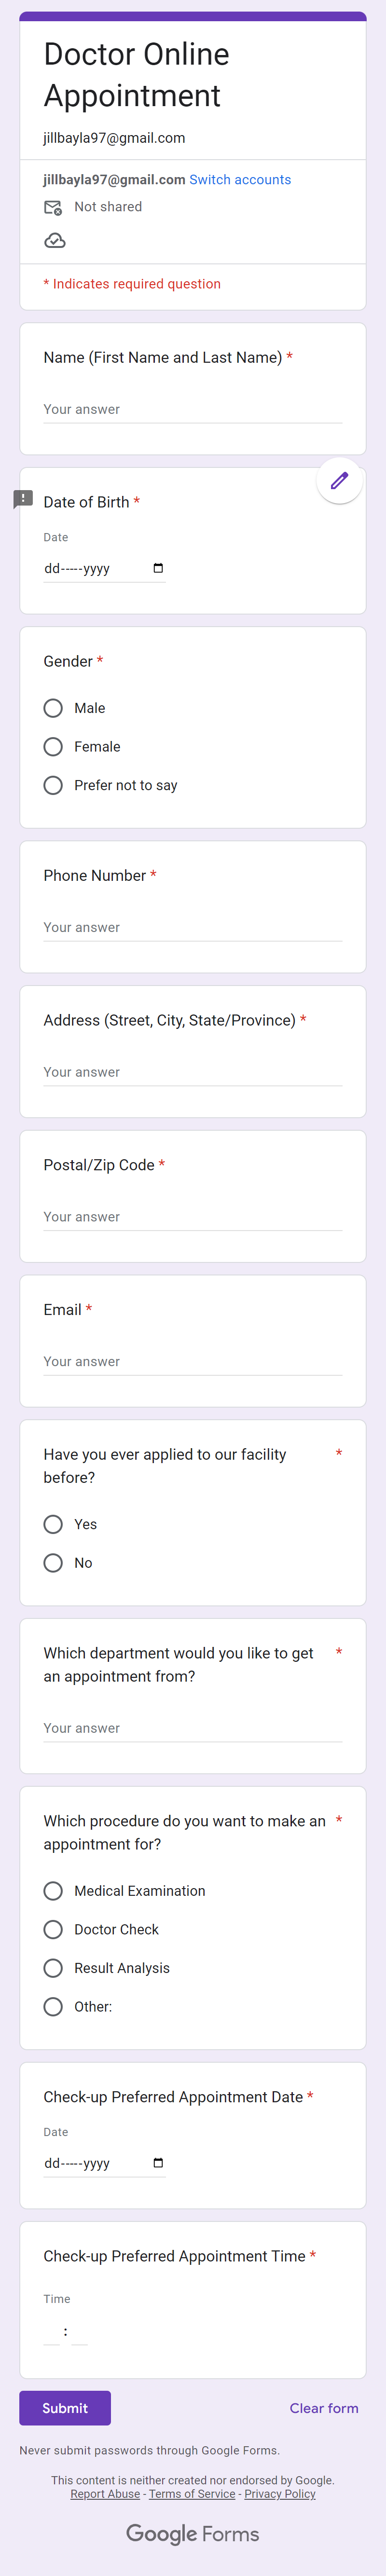Click the not shared envelope icon
386x2576 pixels.
pyautogui.click(x=53, y=208)
